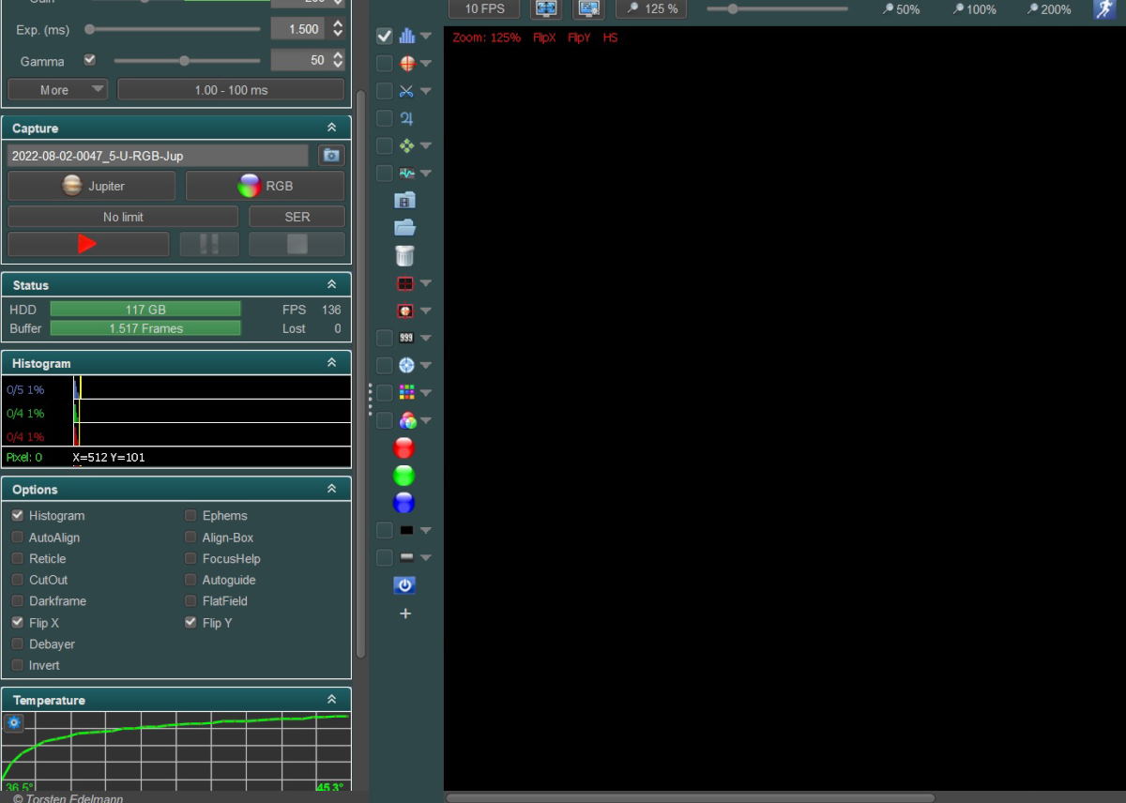1126x803 pixels.
Task: Start capture with red play button
Action: [88, 244]
